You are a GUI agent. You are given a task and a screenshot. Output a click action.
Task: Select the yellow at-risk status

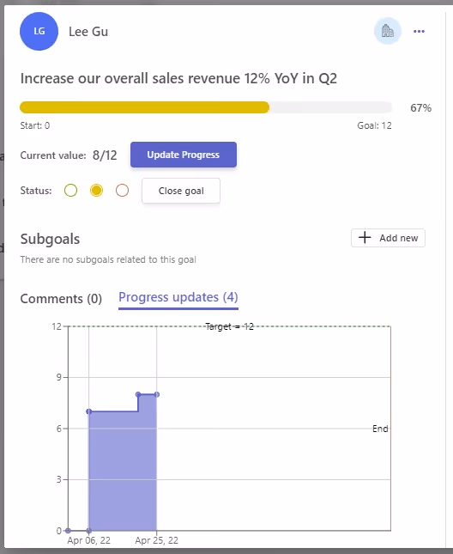pos(96,191)
